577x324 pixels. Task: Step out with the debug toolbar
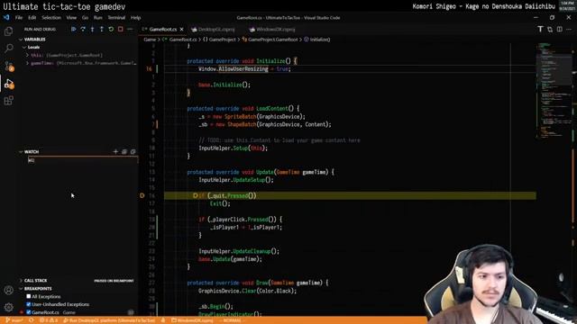click(102, 29)
